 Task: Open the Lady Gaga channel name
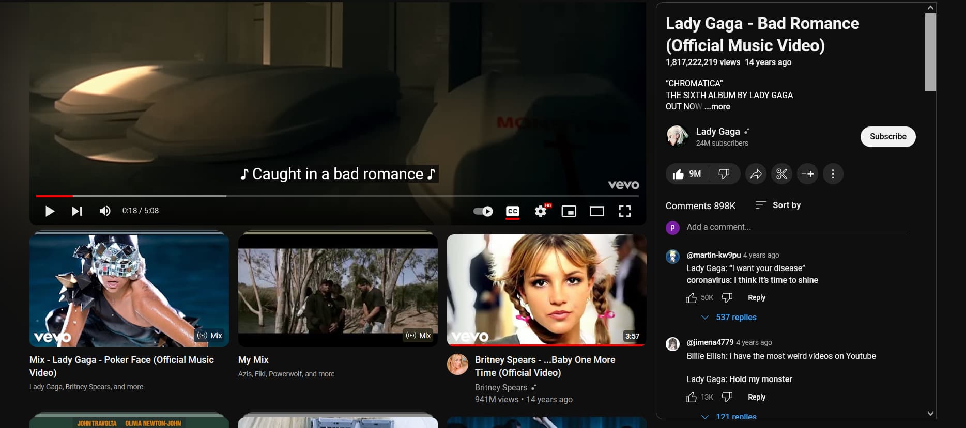(x=718, y=132)
